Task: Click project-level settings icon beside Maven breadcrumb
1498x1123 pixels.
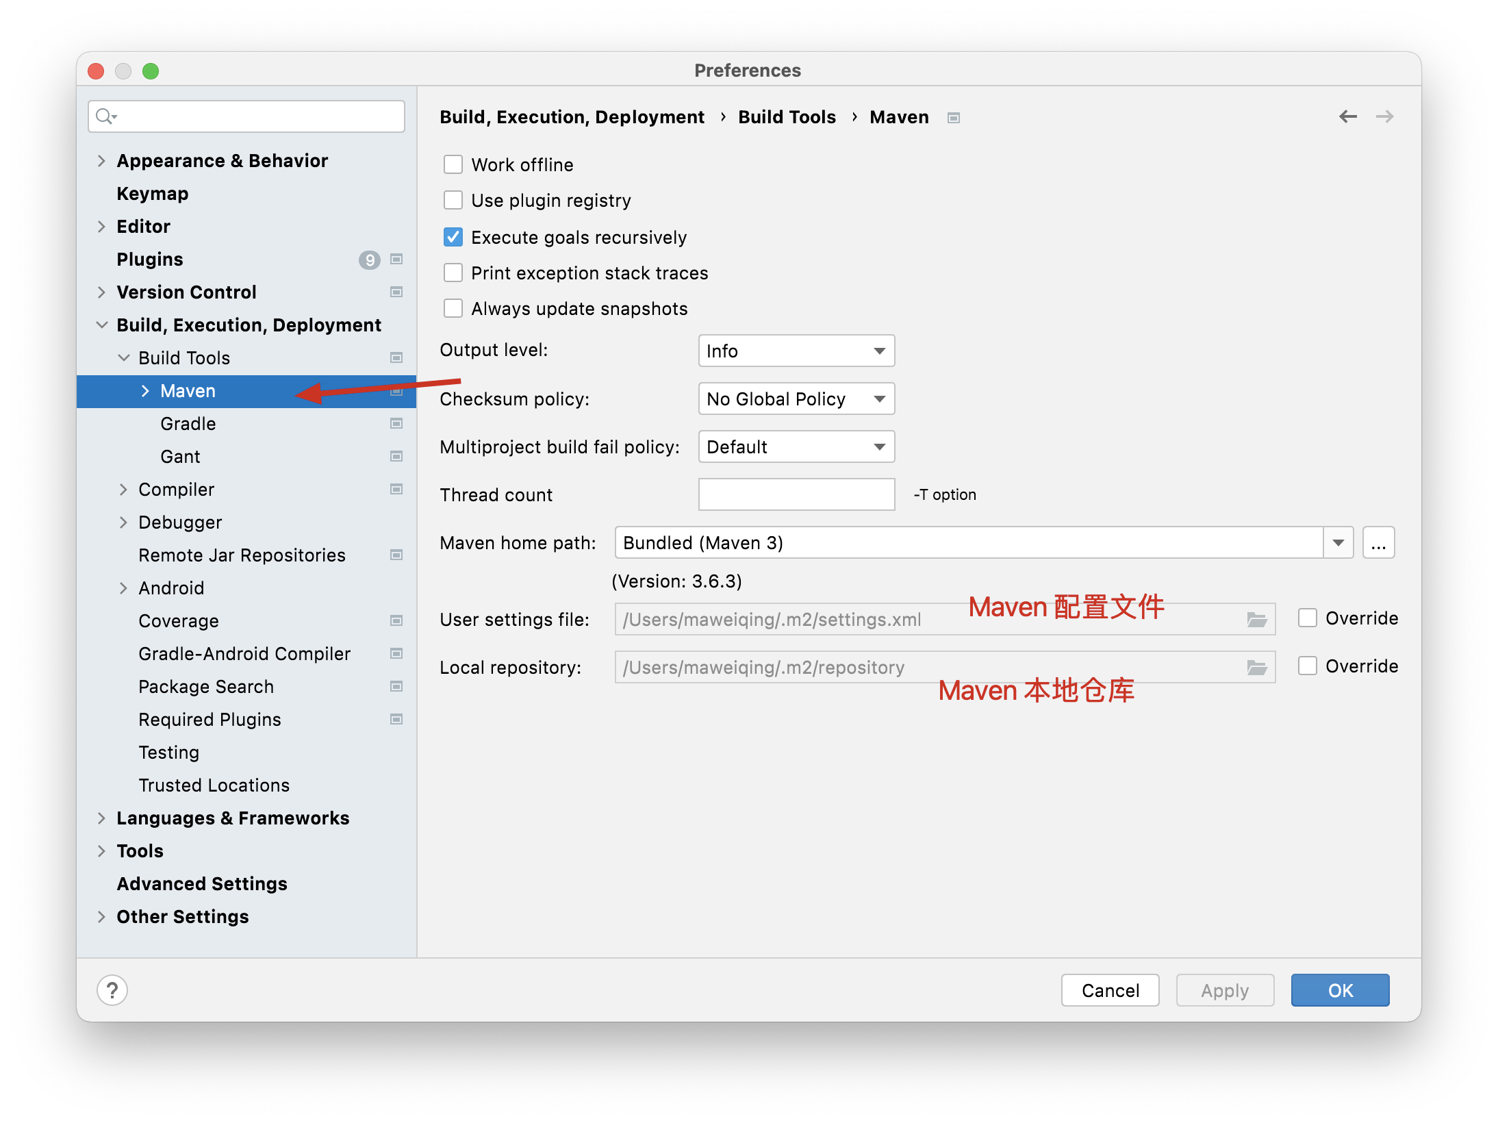Action: click(x=954, y=118)
